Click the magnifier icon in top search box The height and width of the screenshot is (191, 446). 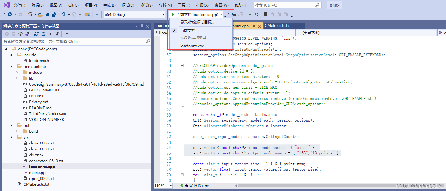pyautogui.click(x=317, y=5)
